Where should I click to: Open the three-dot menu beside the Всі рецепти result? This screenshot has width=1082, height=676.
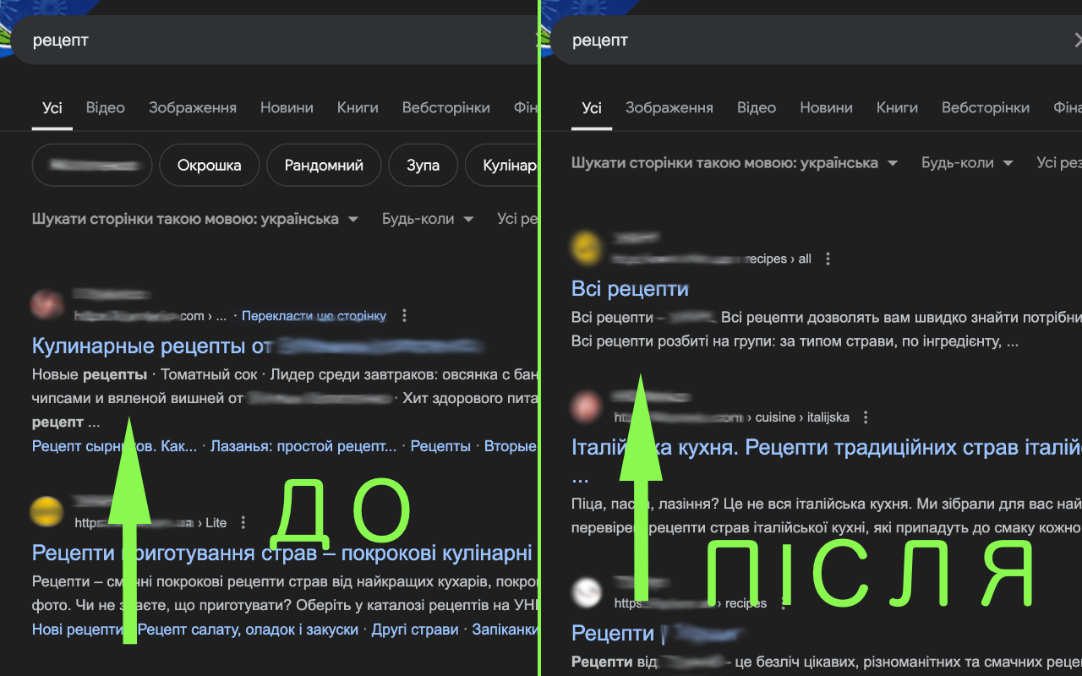click(828, 259)
